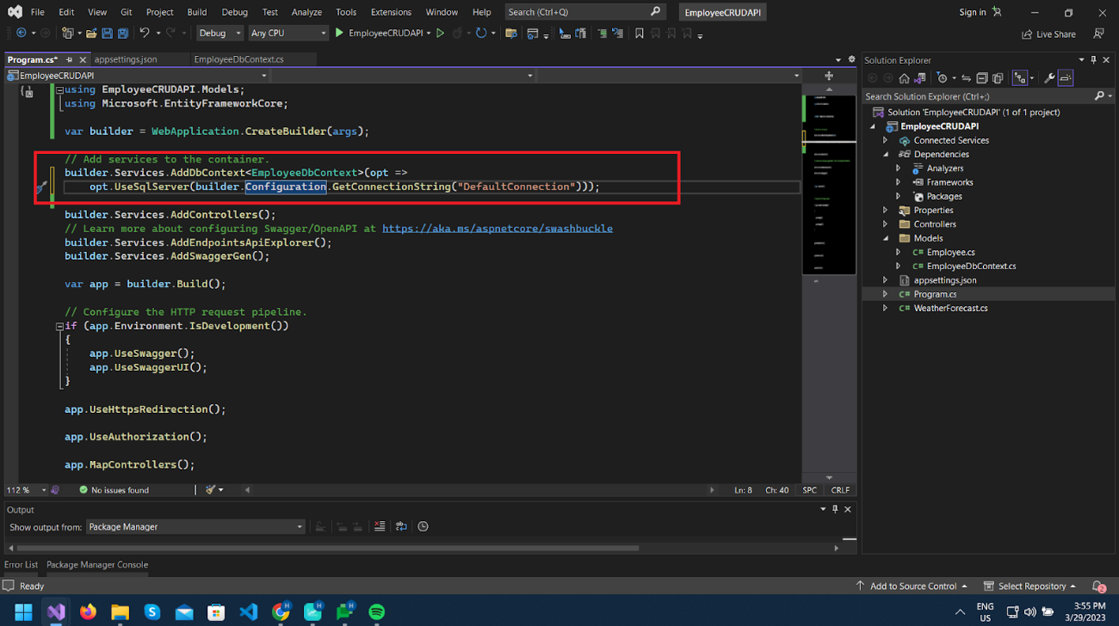
Task: Click Sync with Active Document icon
Action: 966,78
